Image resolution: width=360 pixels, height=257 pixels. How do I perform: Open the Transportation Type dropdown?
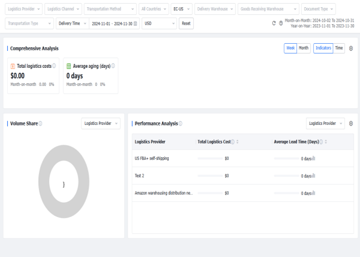pos(29,24)
